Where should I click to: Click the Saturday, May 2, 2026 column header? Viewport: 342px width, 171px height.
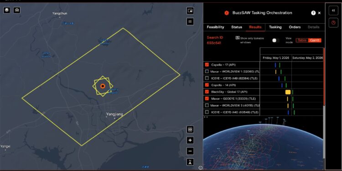click(307, 58)
